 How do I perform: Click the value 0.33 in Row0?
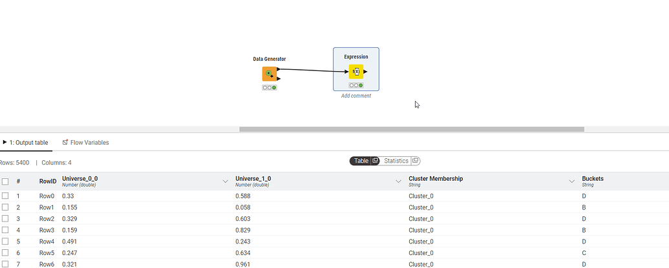[x=68, y=196]
